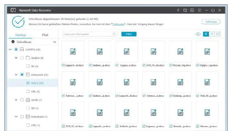Click the Lappach...ja.docx file name
The width and height of the screenshot is (233, 131).
(x=101, y=126)
